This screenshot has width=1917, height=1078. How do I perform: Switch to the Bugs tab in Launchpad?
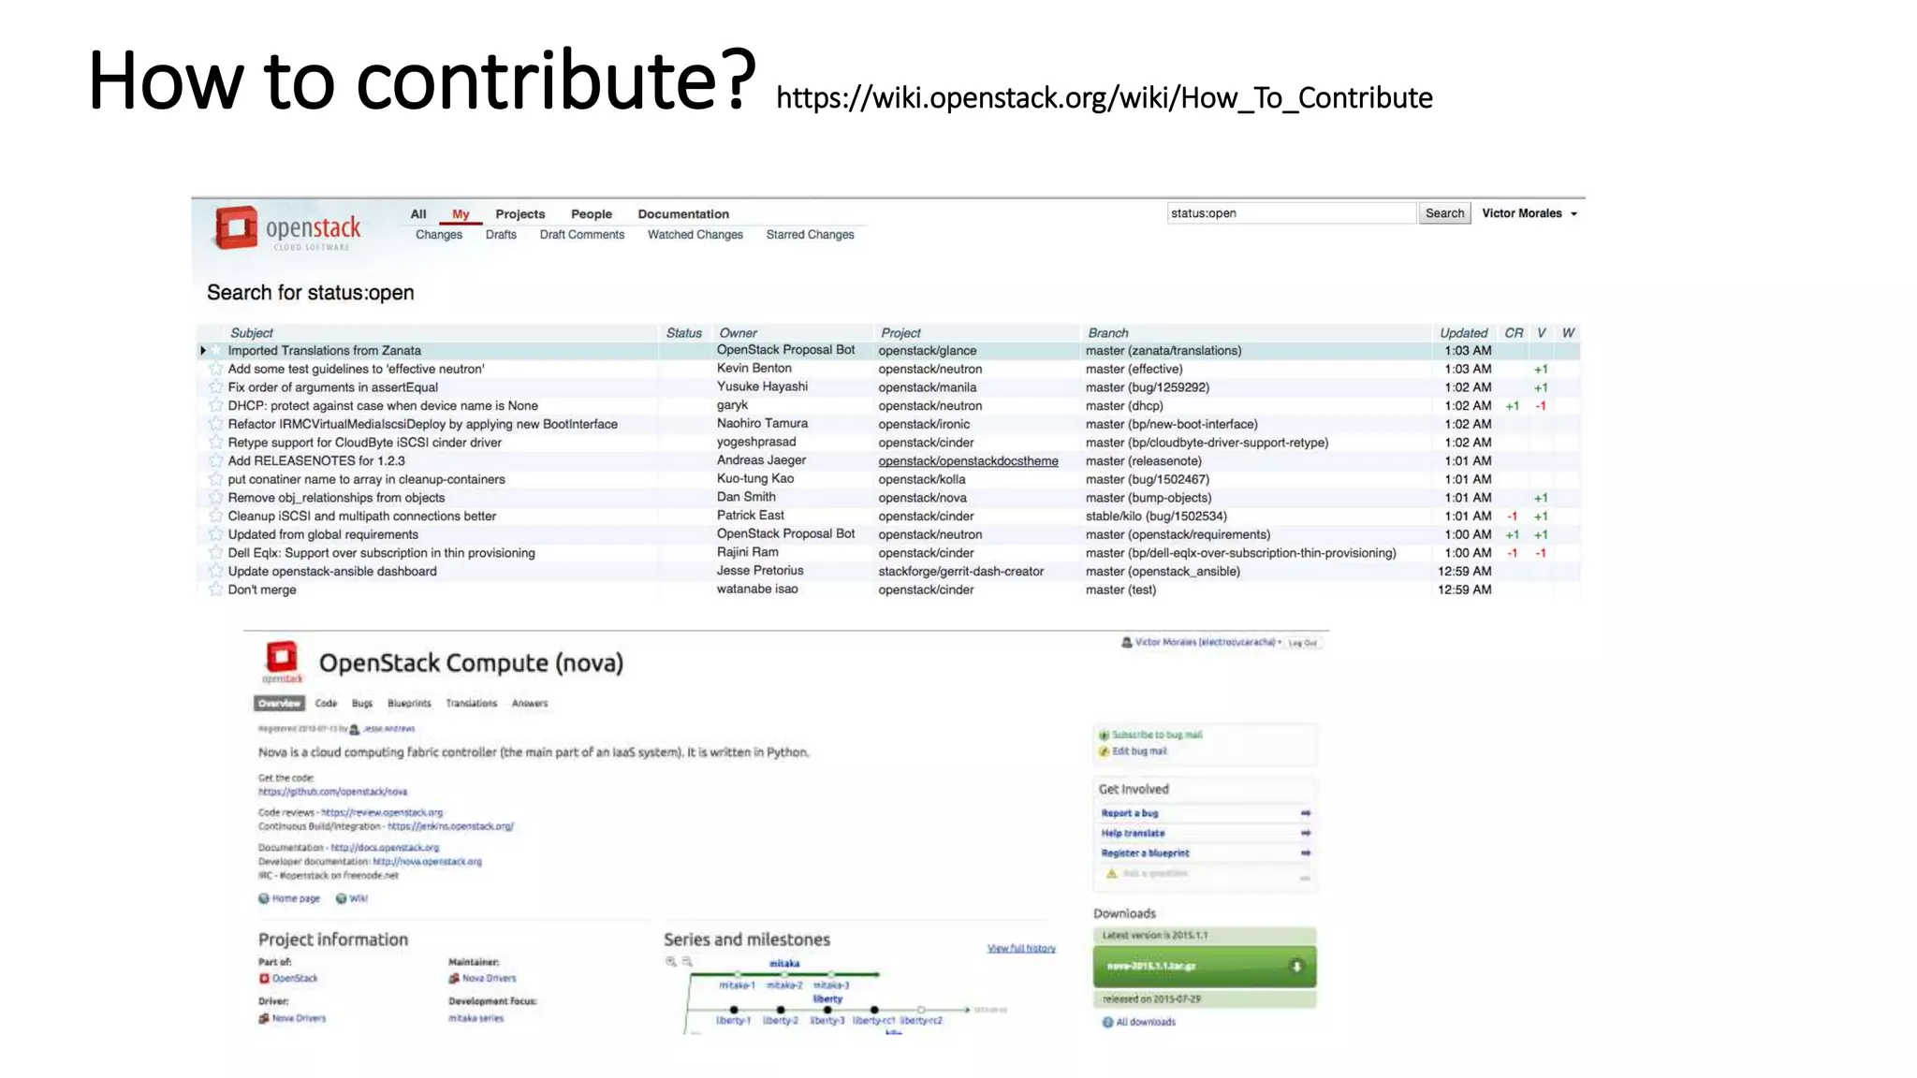(362, 703)
